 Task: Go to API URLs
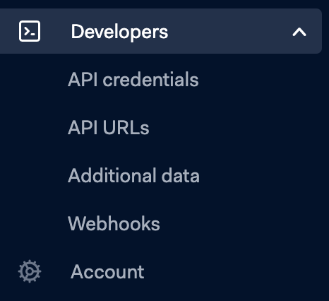click(109, 127)
